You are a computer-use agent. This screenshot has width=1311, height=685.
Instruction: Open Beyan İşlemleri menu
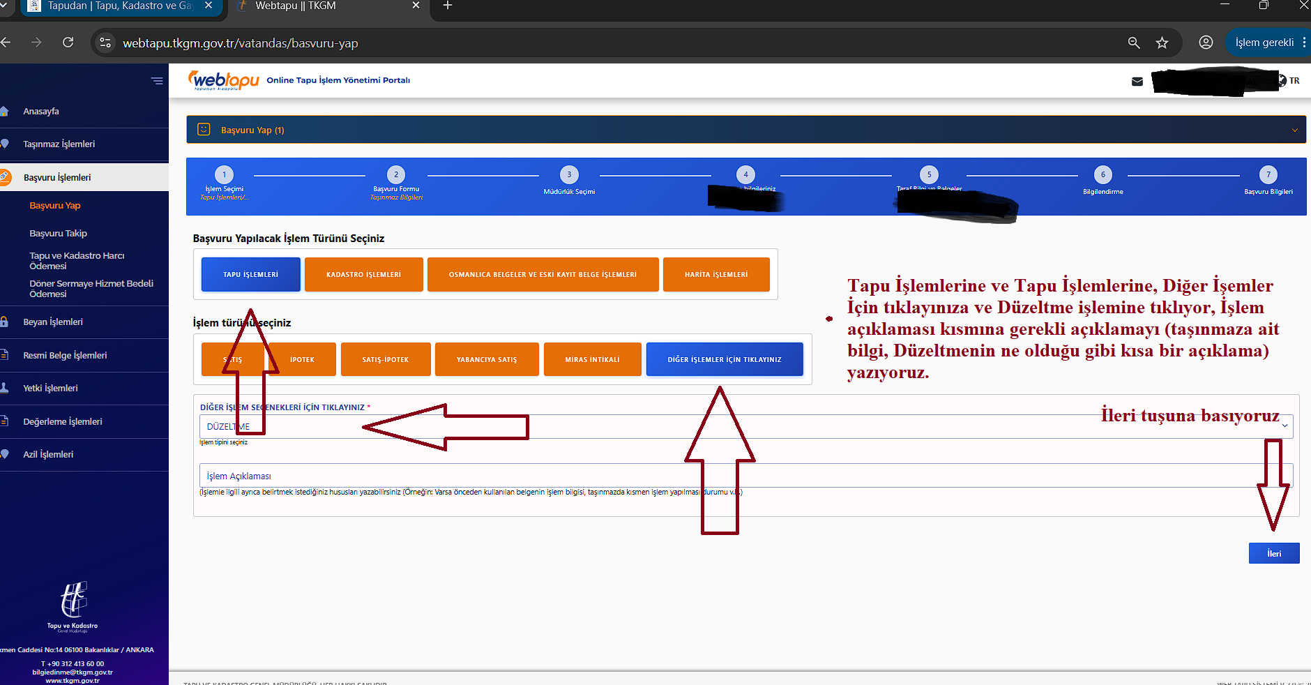[x=53, y=322]
